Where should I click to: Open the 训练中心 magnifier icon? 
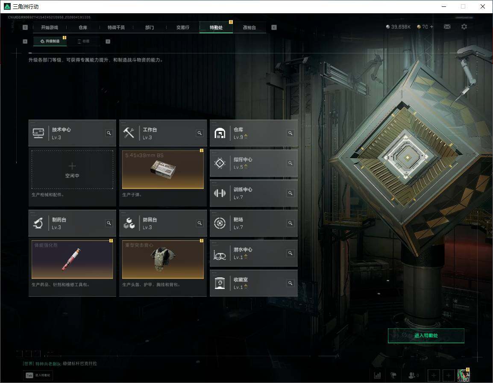click(x=290, y=193)
